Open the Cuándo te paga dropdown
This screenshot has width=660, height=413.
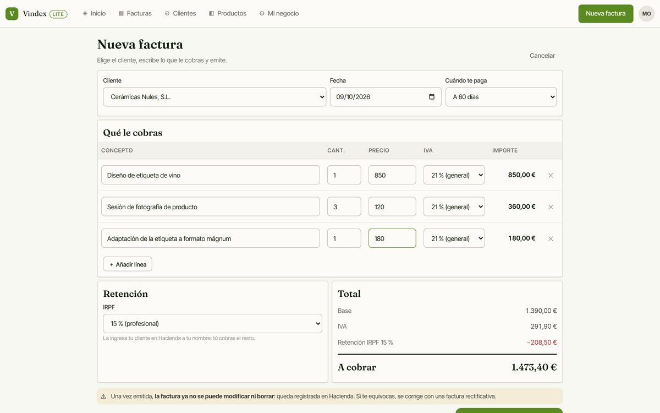(501, 97)
